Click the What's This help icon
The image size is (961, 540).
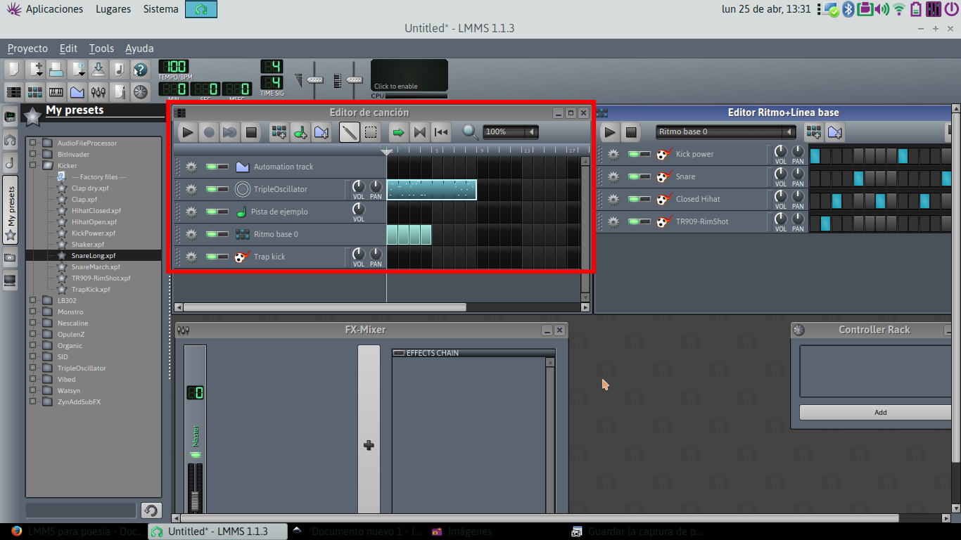click(141, 70)
